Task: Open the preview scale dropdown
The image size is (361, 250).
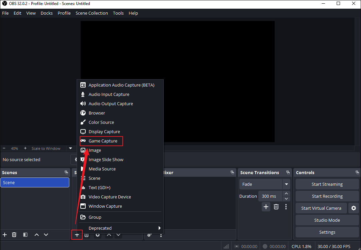Action: click(70, 148)
